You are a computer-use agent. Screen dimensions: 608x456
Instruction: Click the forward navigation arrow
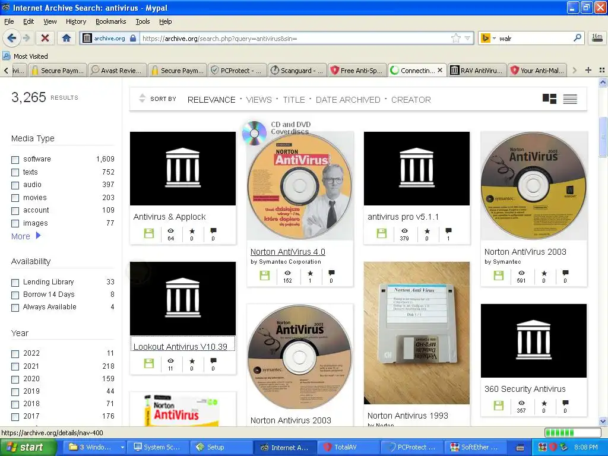tap(26, 38)
